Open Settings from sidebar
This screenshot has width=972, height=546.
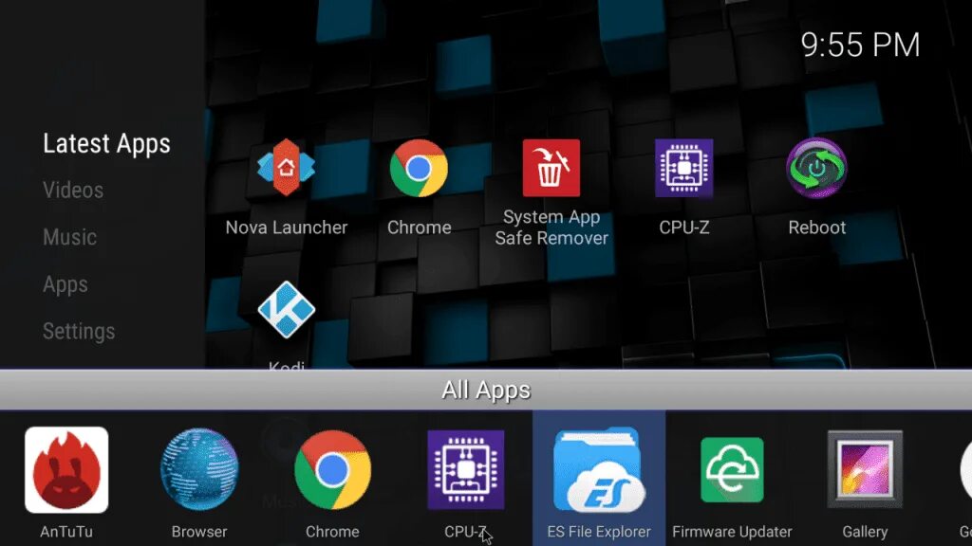[79, 331]
